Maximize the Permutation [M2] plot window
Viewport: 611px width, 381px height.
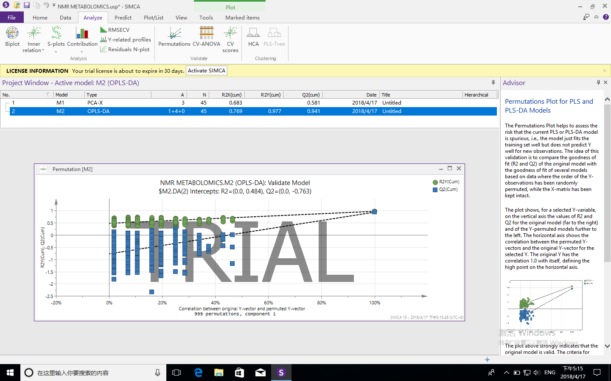tap(450, 168)
